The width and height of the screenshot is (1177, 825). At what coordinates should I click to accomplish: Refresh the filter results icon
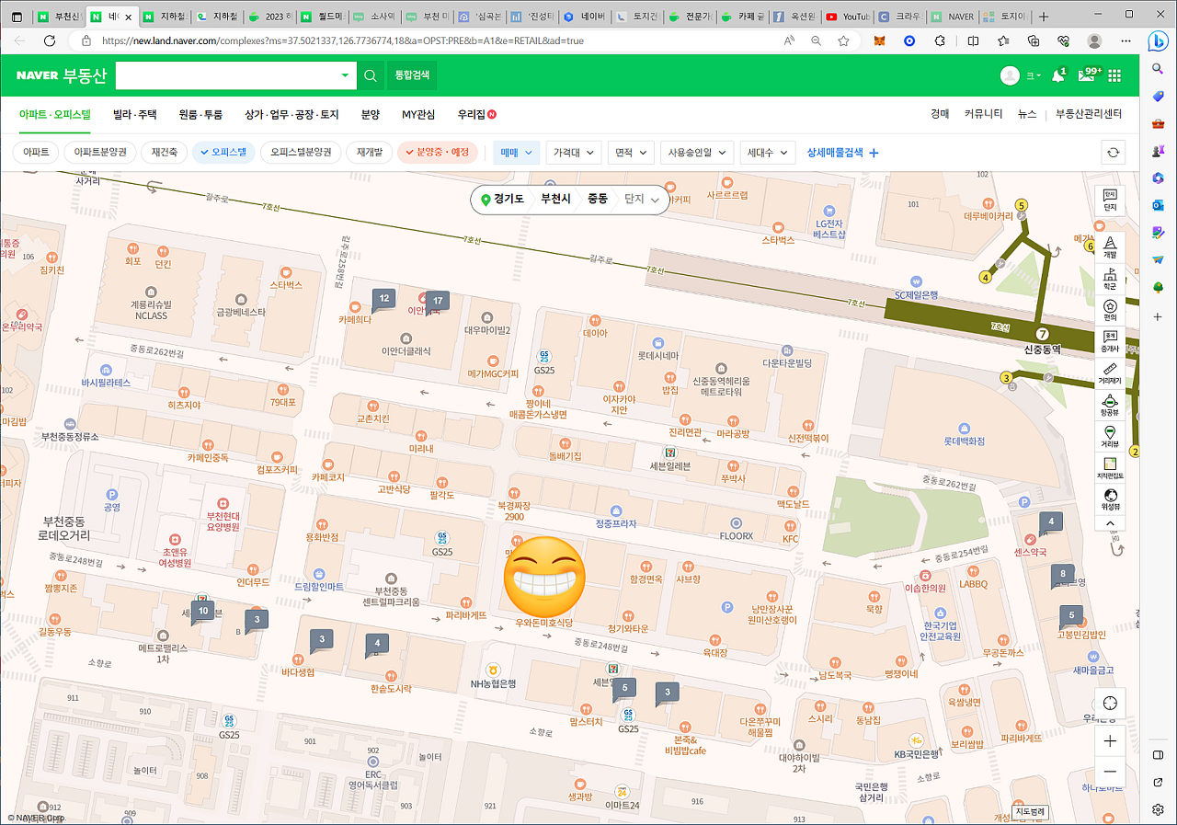pyautogui.click(x=1113, y=153)
